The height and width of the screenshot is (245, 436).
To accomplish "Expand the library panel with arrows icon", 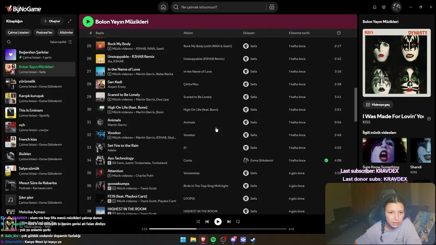I will [x=70, y=21].
